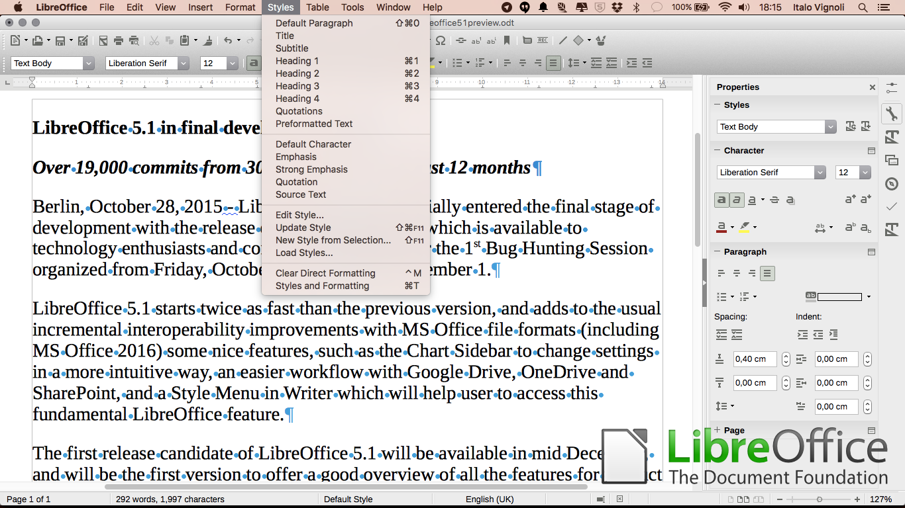Image resolution: width=905 pixels, height=508 pixels.
Task: Click word count in status bar
Action: 170,499
